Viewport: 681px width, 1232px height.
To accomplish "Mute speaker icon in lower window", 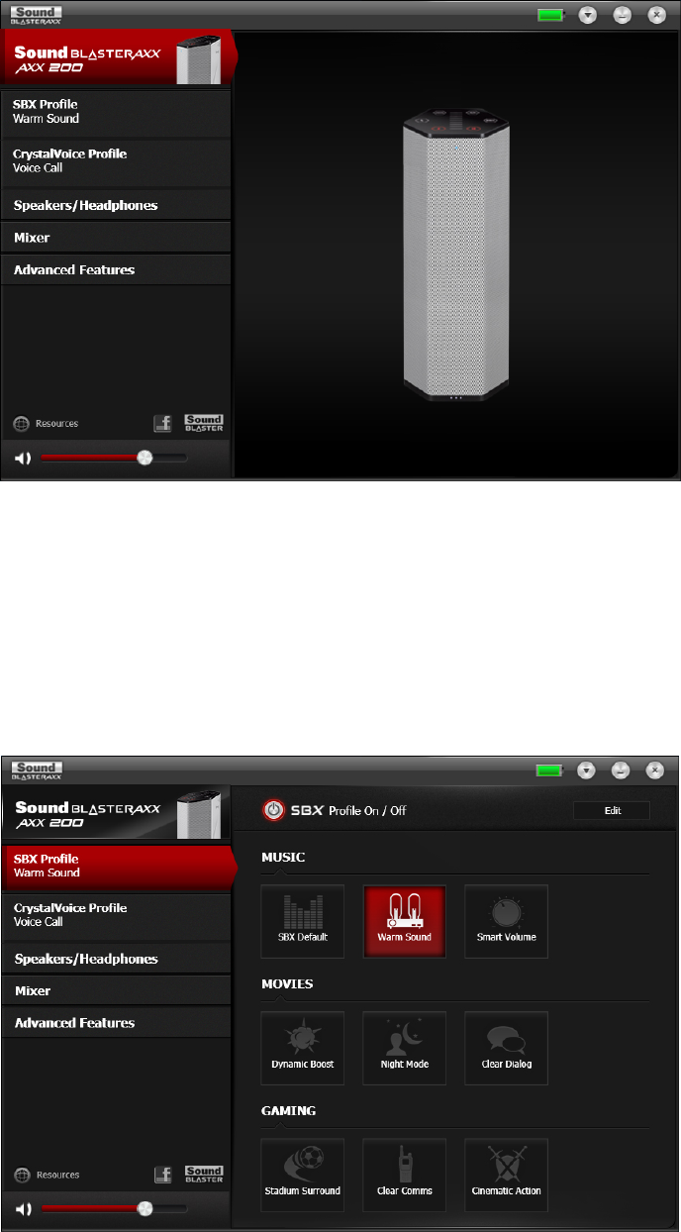I will (x=23, y=1209).
